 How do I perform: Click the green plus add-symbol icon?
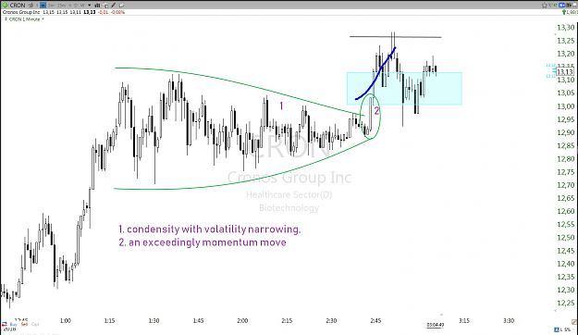point(5,6)
